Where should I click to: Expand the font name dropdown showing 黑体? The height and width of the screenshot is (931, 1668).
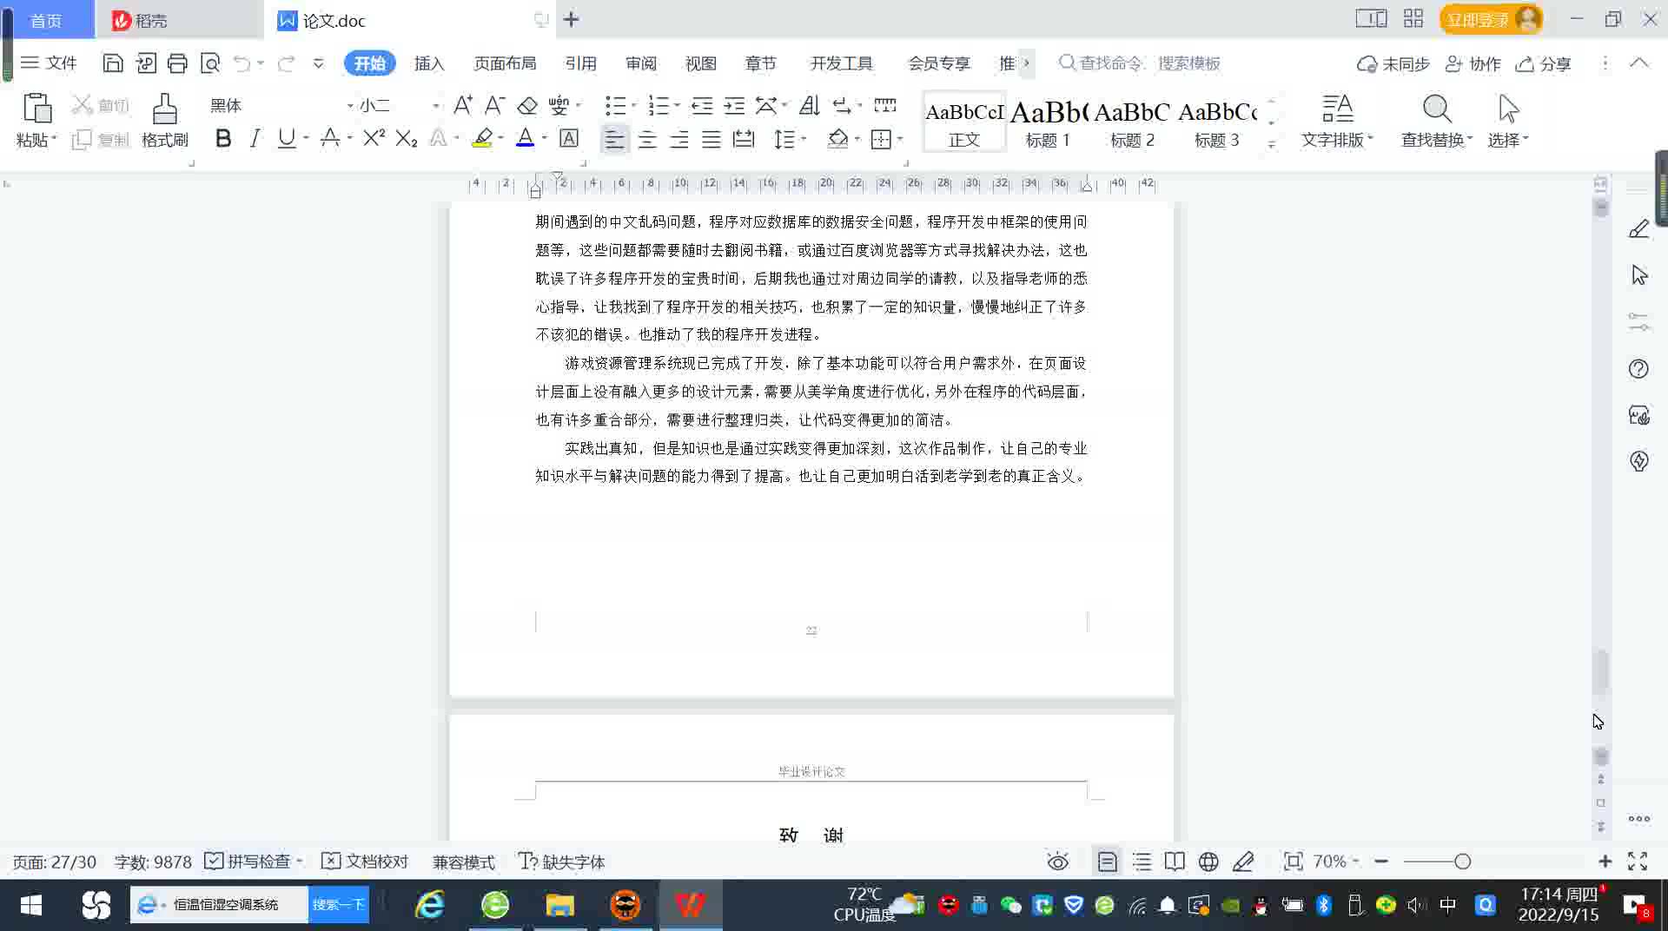(349, 106)
